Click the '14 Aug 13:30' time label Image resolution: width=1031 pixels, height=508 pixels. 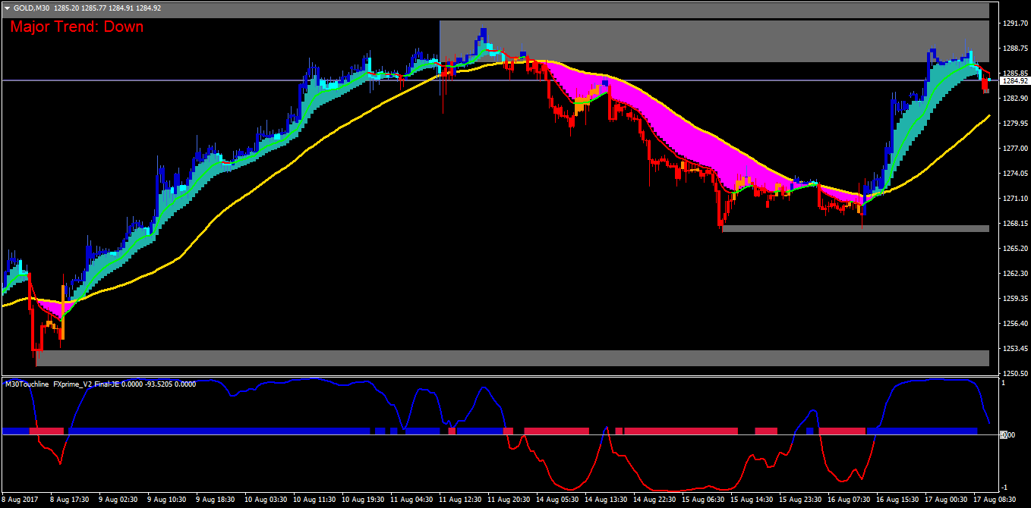(x=606, y=500)
